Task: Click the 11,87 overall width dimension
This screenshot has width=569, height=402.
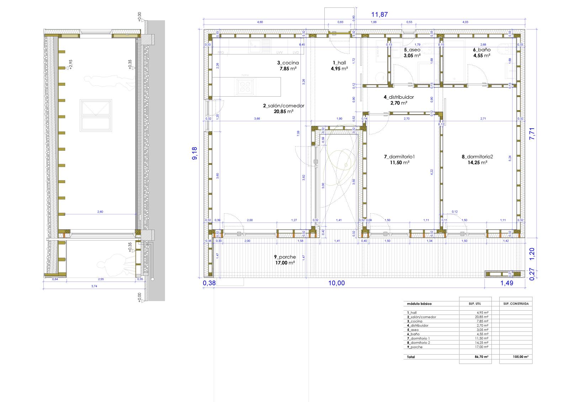Action: 379,15
